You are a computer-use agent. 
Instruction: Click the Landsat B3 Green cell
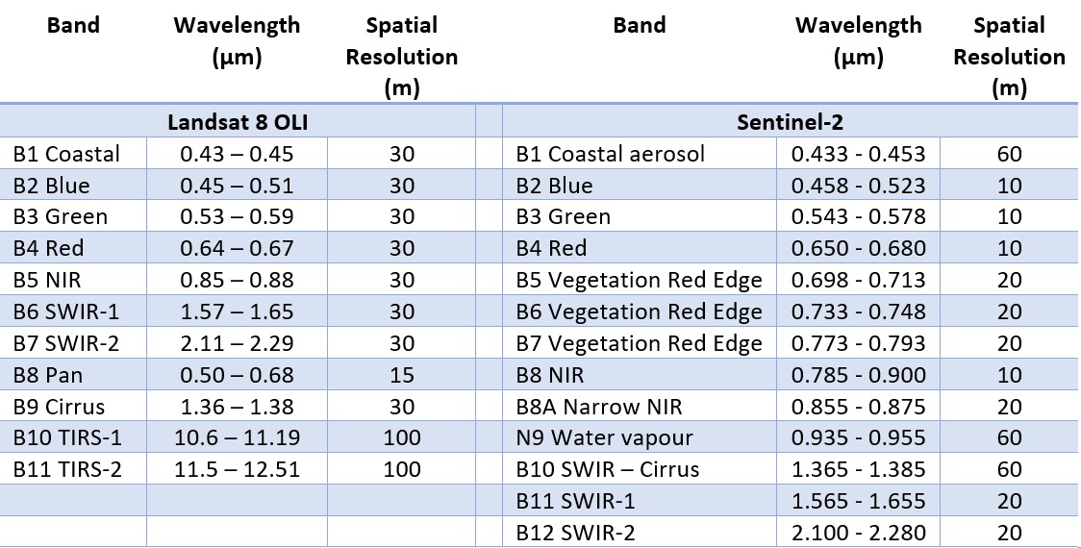(73, 216)
